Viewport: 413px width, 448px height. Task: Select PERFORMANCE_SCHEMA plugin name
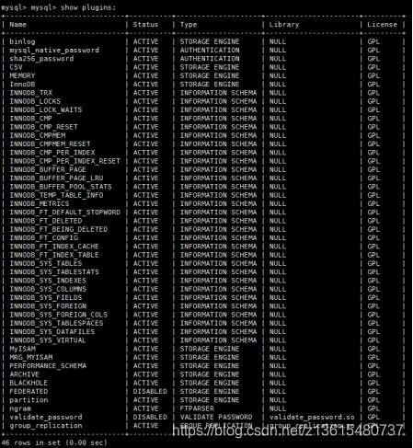click(x=48, y=366)
